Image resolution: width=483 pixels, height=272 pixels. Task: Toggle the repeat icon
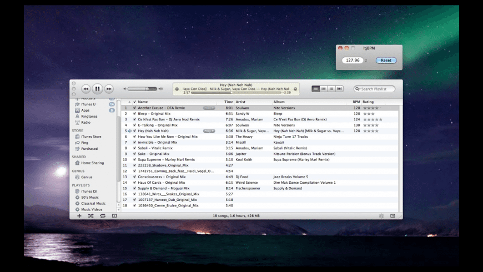click(102, 215)
